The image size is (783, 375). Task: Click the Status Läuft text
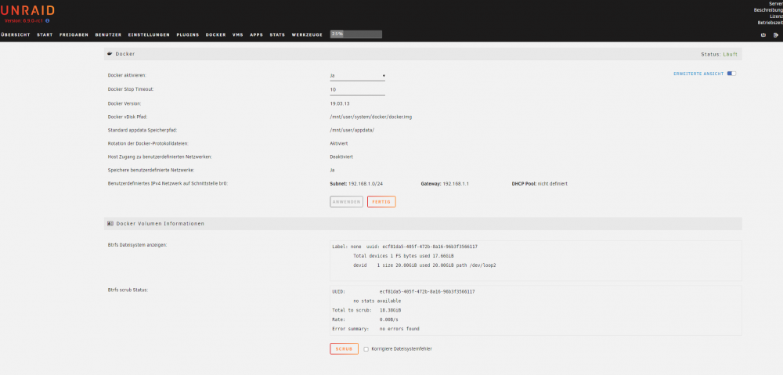click(x=719, y=54)
